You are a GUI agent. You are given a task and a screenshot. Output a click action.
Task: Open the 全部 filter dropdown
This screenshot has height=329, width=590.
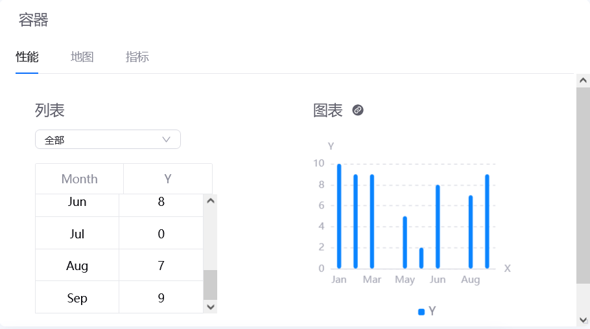pyautogui.click(x=108, y=139)
